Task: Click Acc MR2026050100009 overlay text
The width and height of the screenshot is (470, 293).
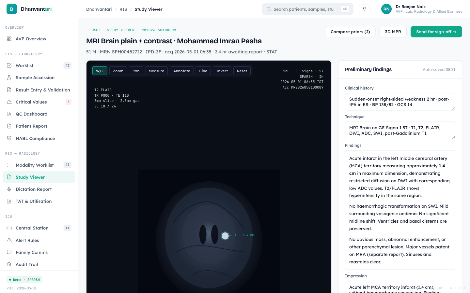Action: (x=303, y=87)
